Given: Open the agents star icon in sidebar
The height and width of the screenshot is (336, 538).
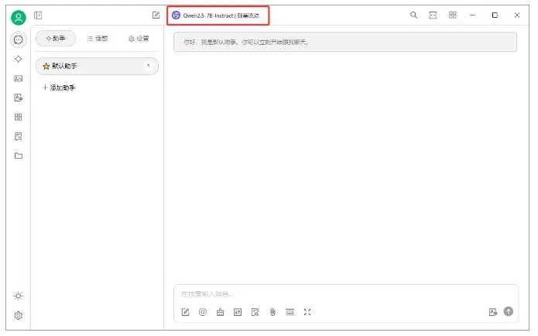Looking at the screenshot, I should (x=19, y=59).
